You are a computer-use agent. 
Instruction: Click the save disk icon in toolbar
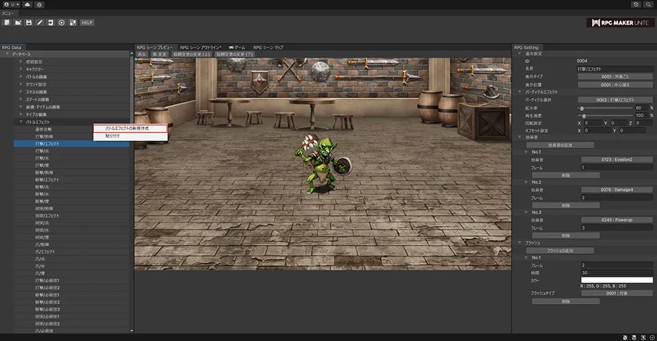(x=29, y=23)
